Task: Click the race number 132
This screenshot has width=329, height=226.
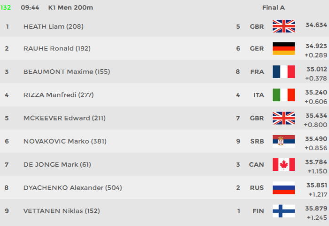Action: point(6,8)
